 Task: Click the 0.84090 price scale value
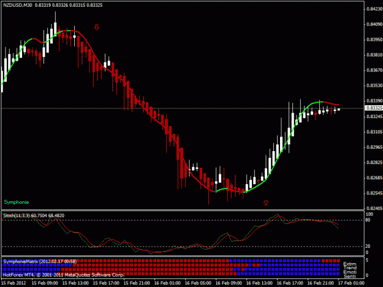pyautogui.click(x=374, y=24)
